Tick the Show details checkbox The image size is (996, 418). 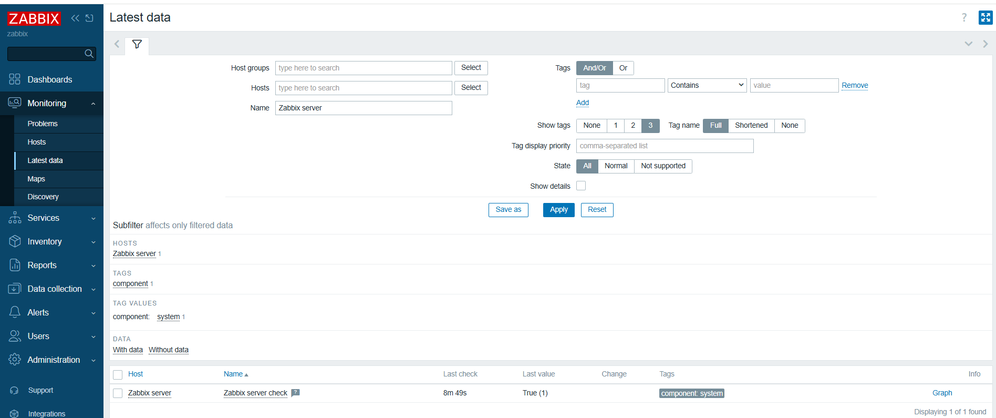[x=581, y=186]
